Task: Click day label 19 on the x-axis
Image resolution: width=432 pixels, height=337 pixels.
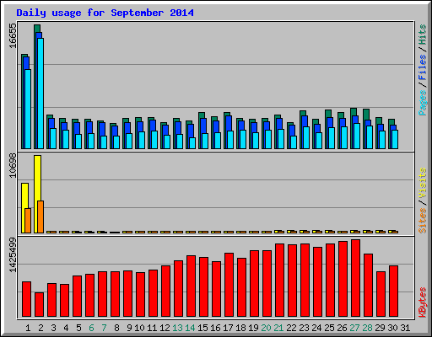Action: point(253,328)
